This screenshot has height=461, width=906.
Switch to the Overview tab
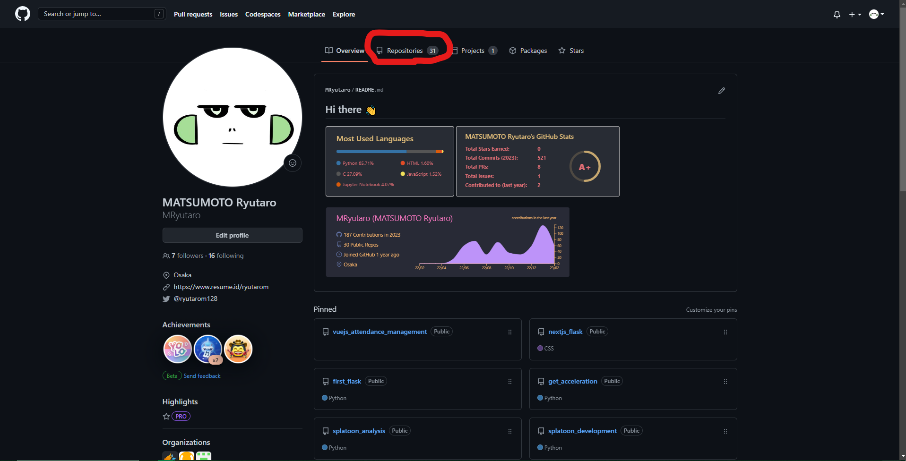345,51
